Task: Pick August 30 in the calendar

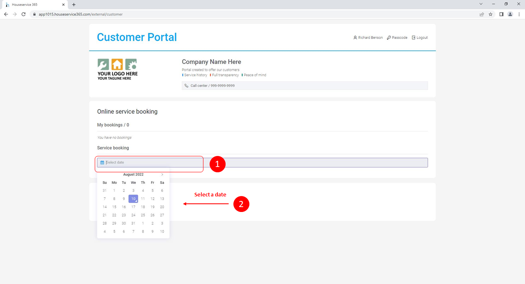Action: (124, 223)
